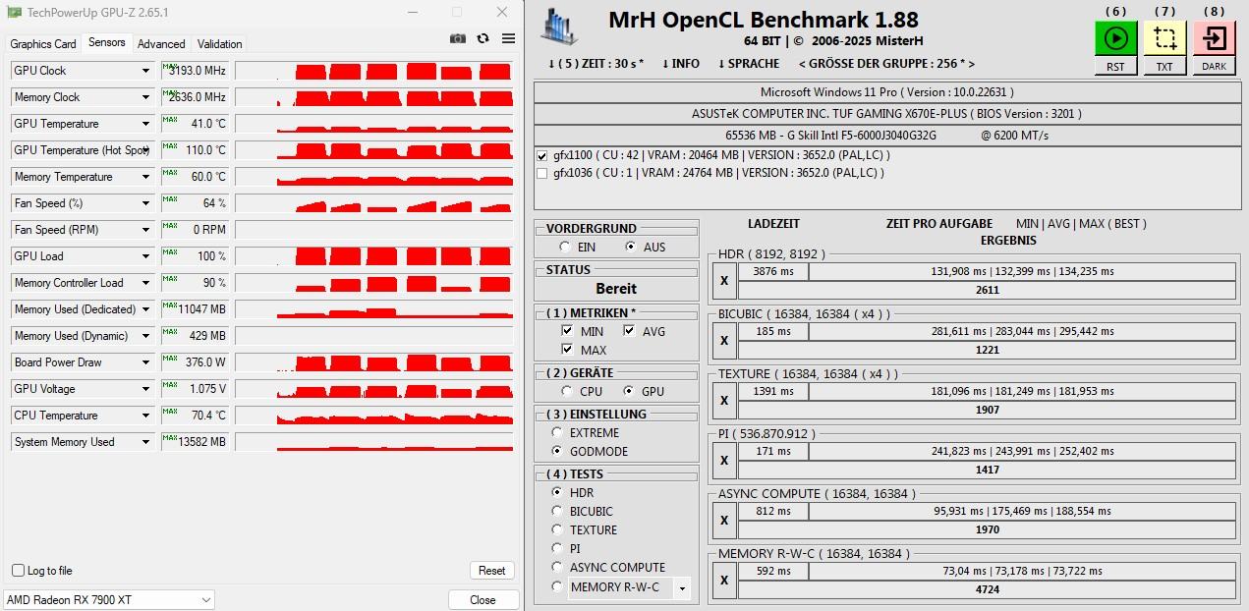Click the GPU-Z refresh icon
This screenshot has height=611, width=1249.
click(483, 38)
